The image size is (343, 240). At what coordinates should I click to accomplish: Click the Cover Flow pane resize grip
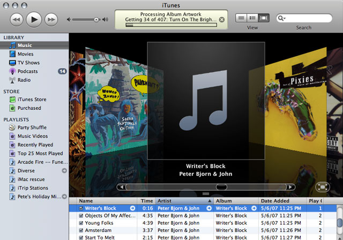(206, 194)
